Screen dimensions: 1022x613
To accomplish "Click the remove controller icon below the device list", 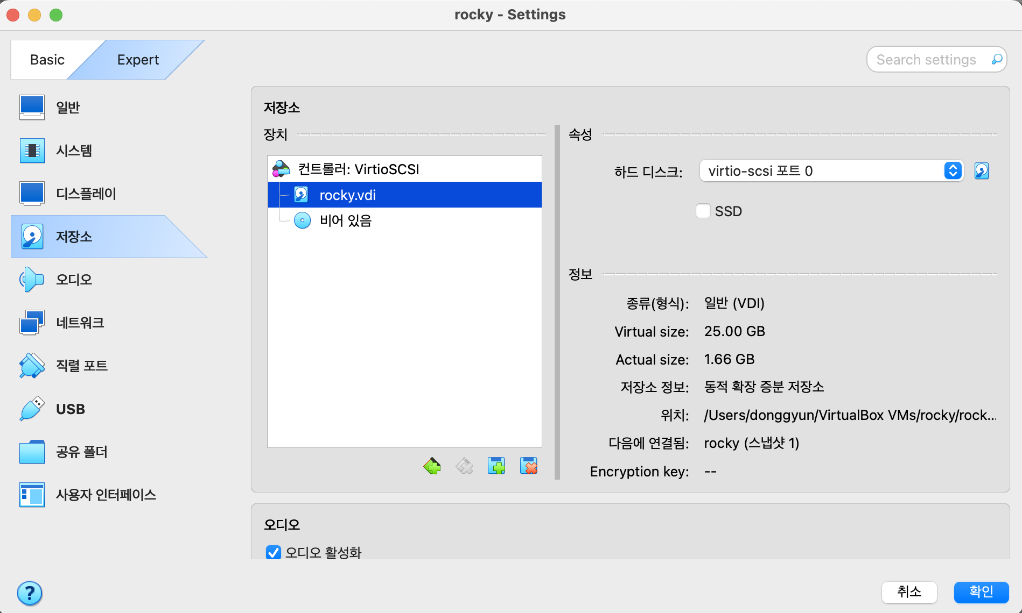I will [464, 466].
